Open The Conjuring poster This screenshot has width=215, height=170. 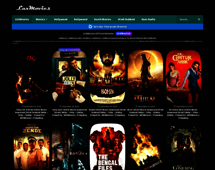tap(183, 147)
